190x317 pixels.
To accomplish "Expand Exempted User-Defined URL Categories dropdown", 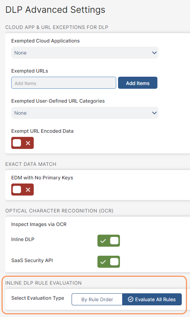I will click(85, 113).
